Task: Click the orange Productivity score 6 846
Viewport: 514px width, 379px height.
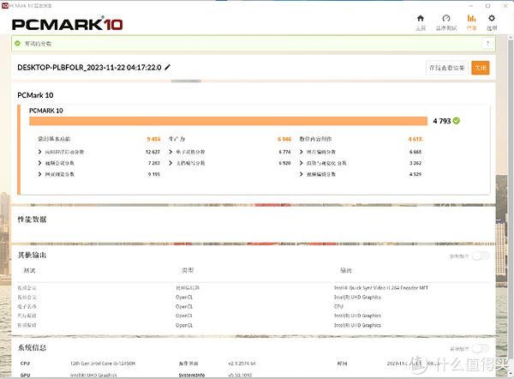Action: 284,139
